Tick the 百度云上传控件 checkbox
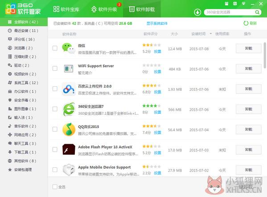Viewport: 267px width, 197px height. pyautogui.click(x=55, y=88)
